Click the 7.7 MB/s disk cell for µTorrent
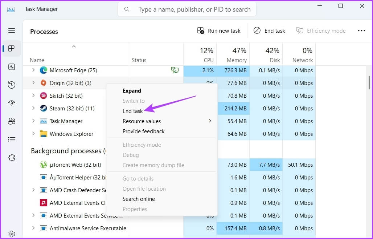This screenshot has height=239, width=373. click(x=266, y=165)
